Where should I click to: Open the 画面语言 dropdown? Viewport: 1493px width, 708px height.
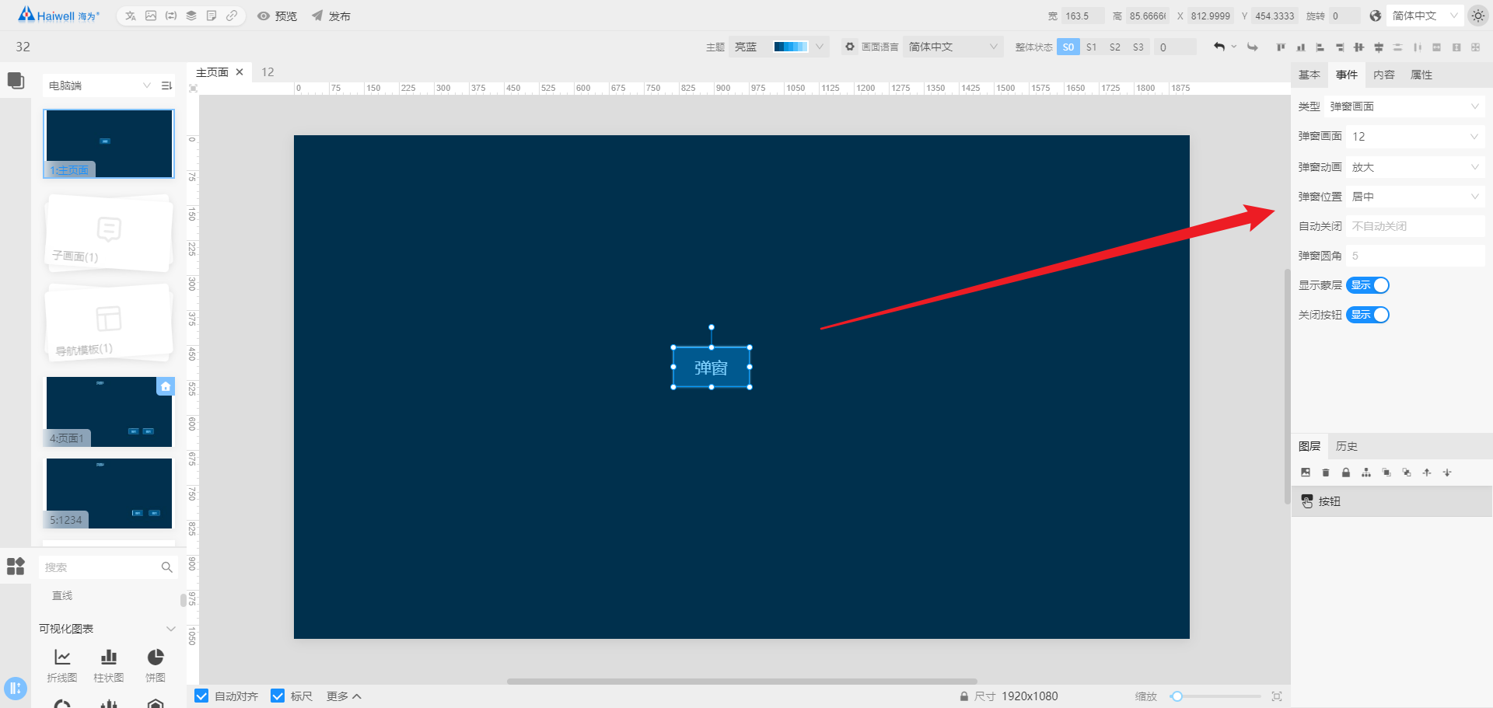coord(953,47)
